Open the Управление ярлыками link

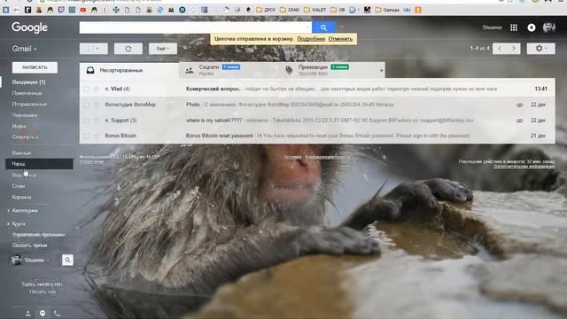(39, 235)
